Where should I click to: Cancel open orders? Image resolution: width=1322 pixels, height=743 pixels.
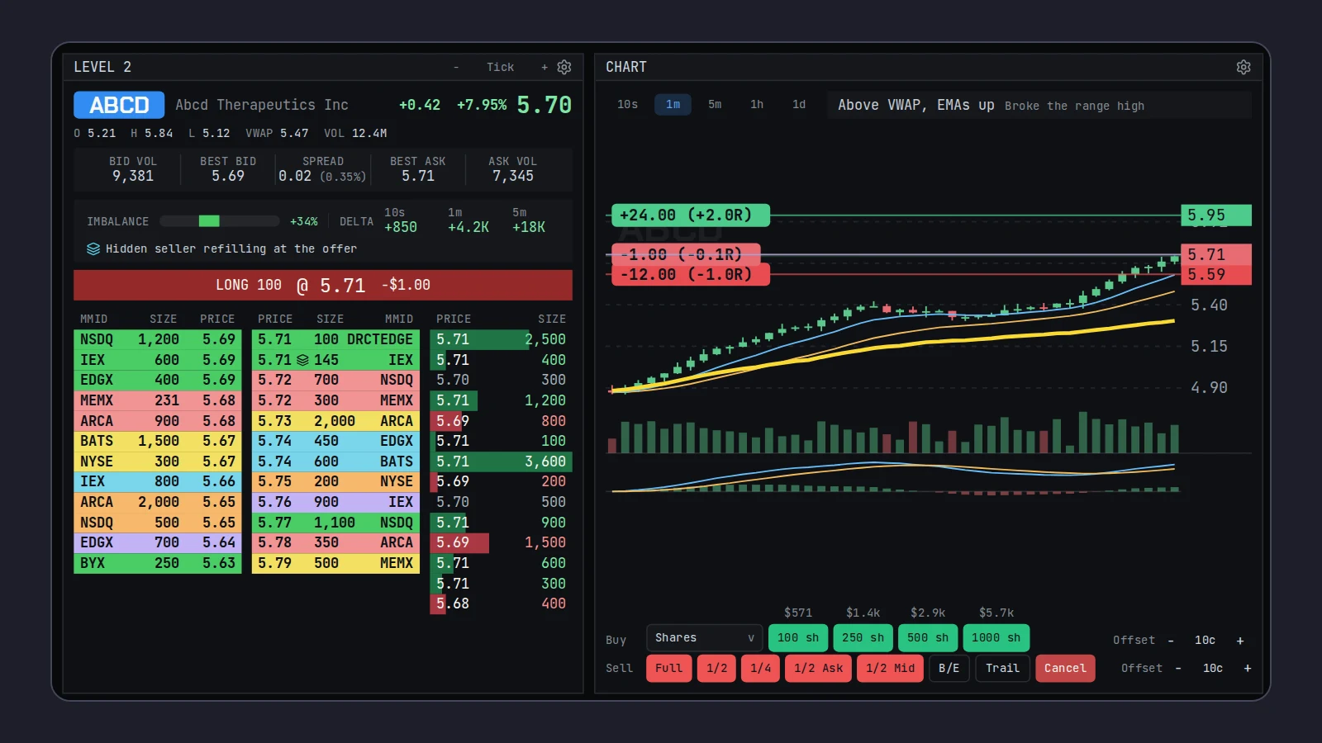coord(1065,668)
